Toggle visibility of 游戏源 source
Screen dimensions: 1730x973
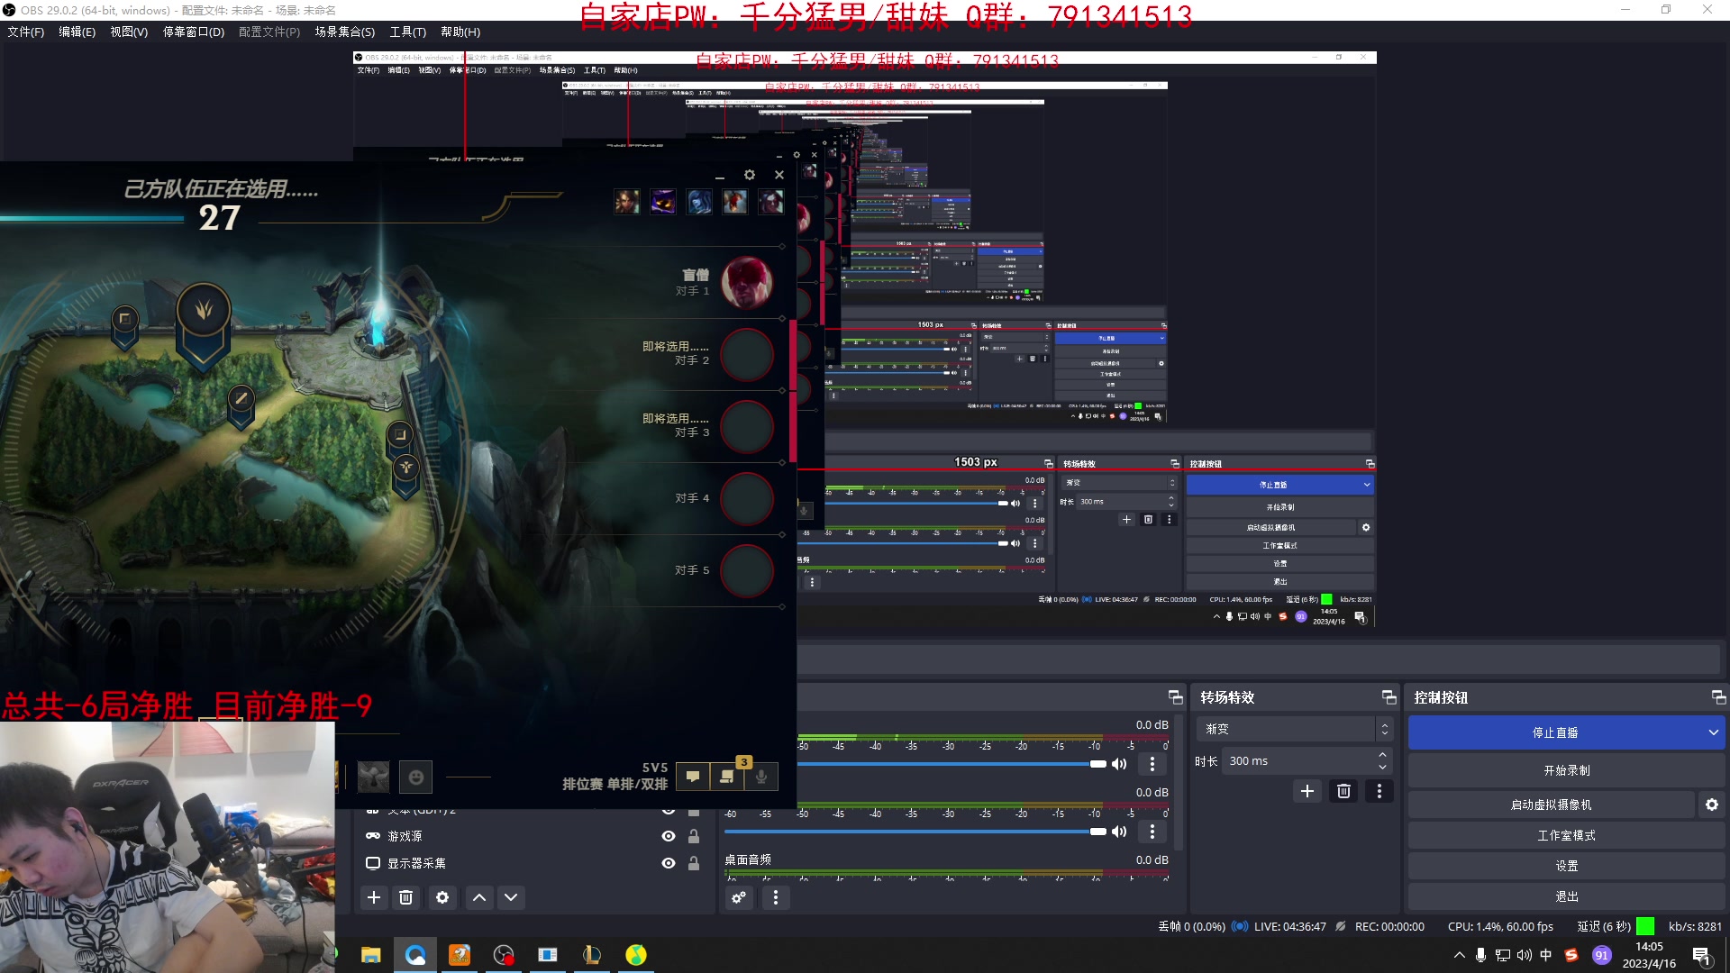669,836
